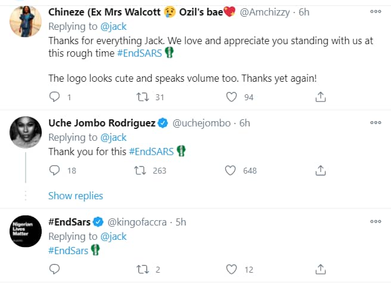Screen dimensions: 391x284
Task: Share the kingofaccra tweet
Action: [320, 270]
